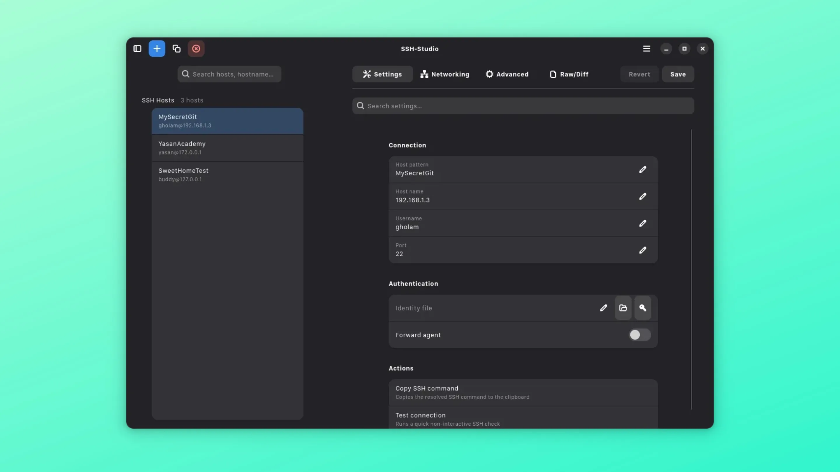Open the Networking tab

tap(445, 74)
